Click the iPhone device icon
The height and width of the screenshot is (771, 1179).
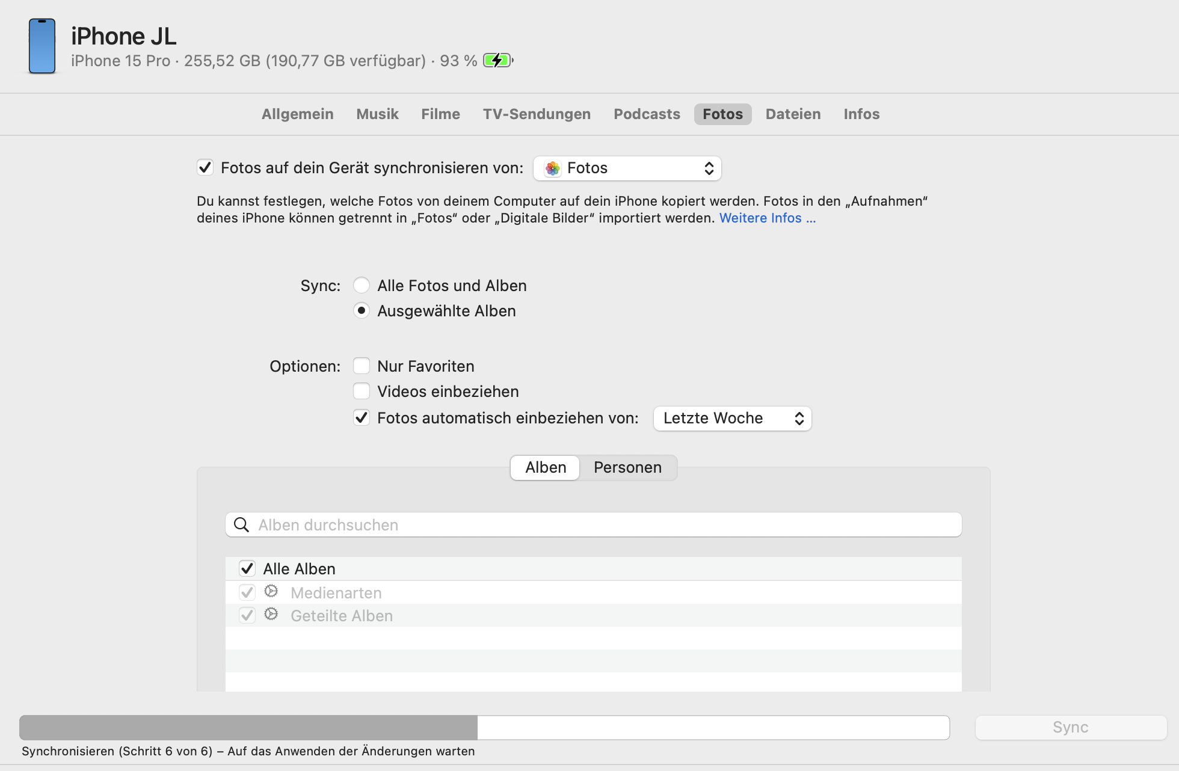42,46
